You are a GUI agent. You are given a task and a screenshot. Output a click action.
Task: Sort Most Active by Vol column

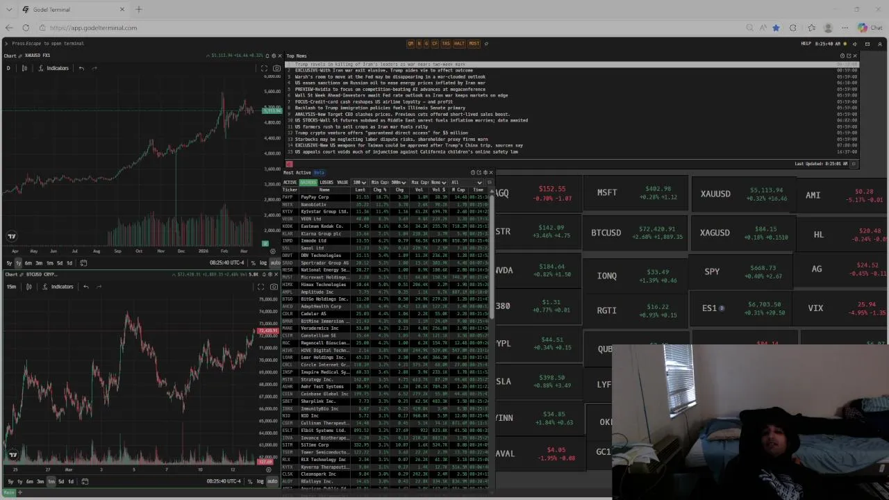(419, 190)
